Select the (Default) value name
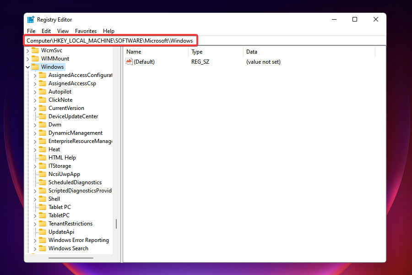This screenshot has width=412, height=275. [x=144, y=62]
